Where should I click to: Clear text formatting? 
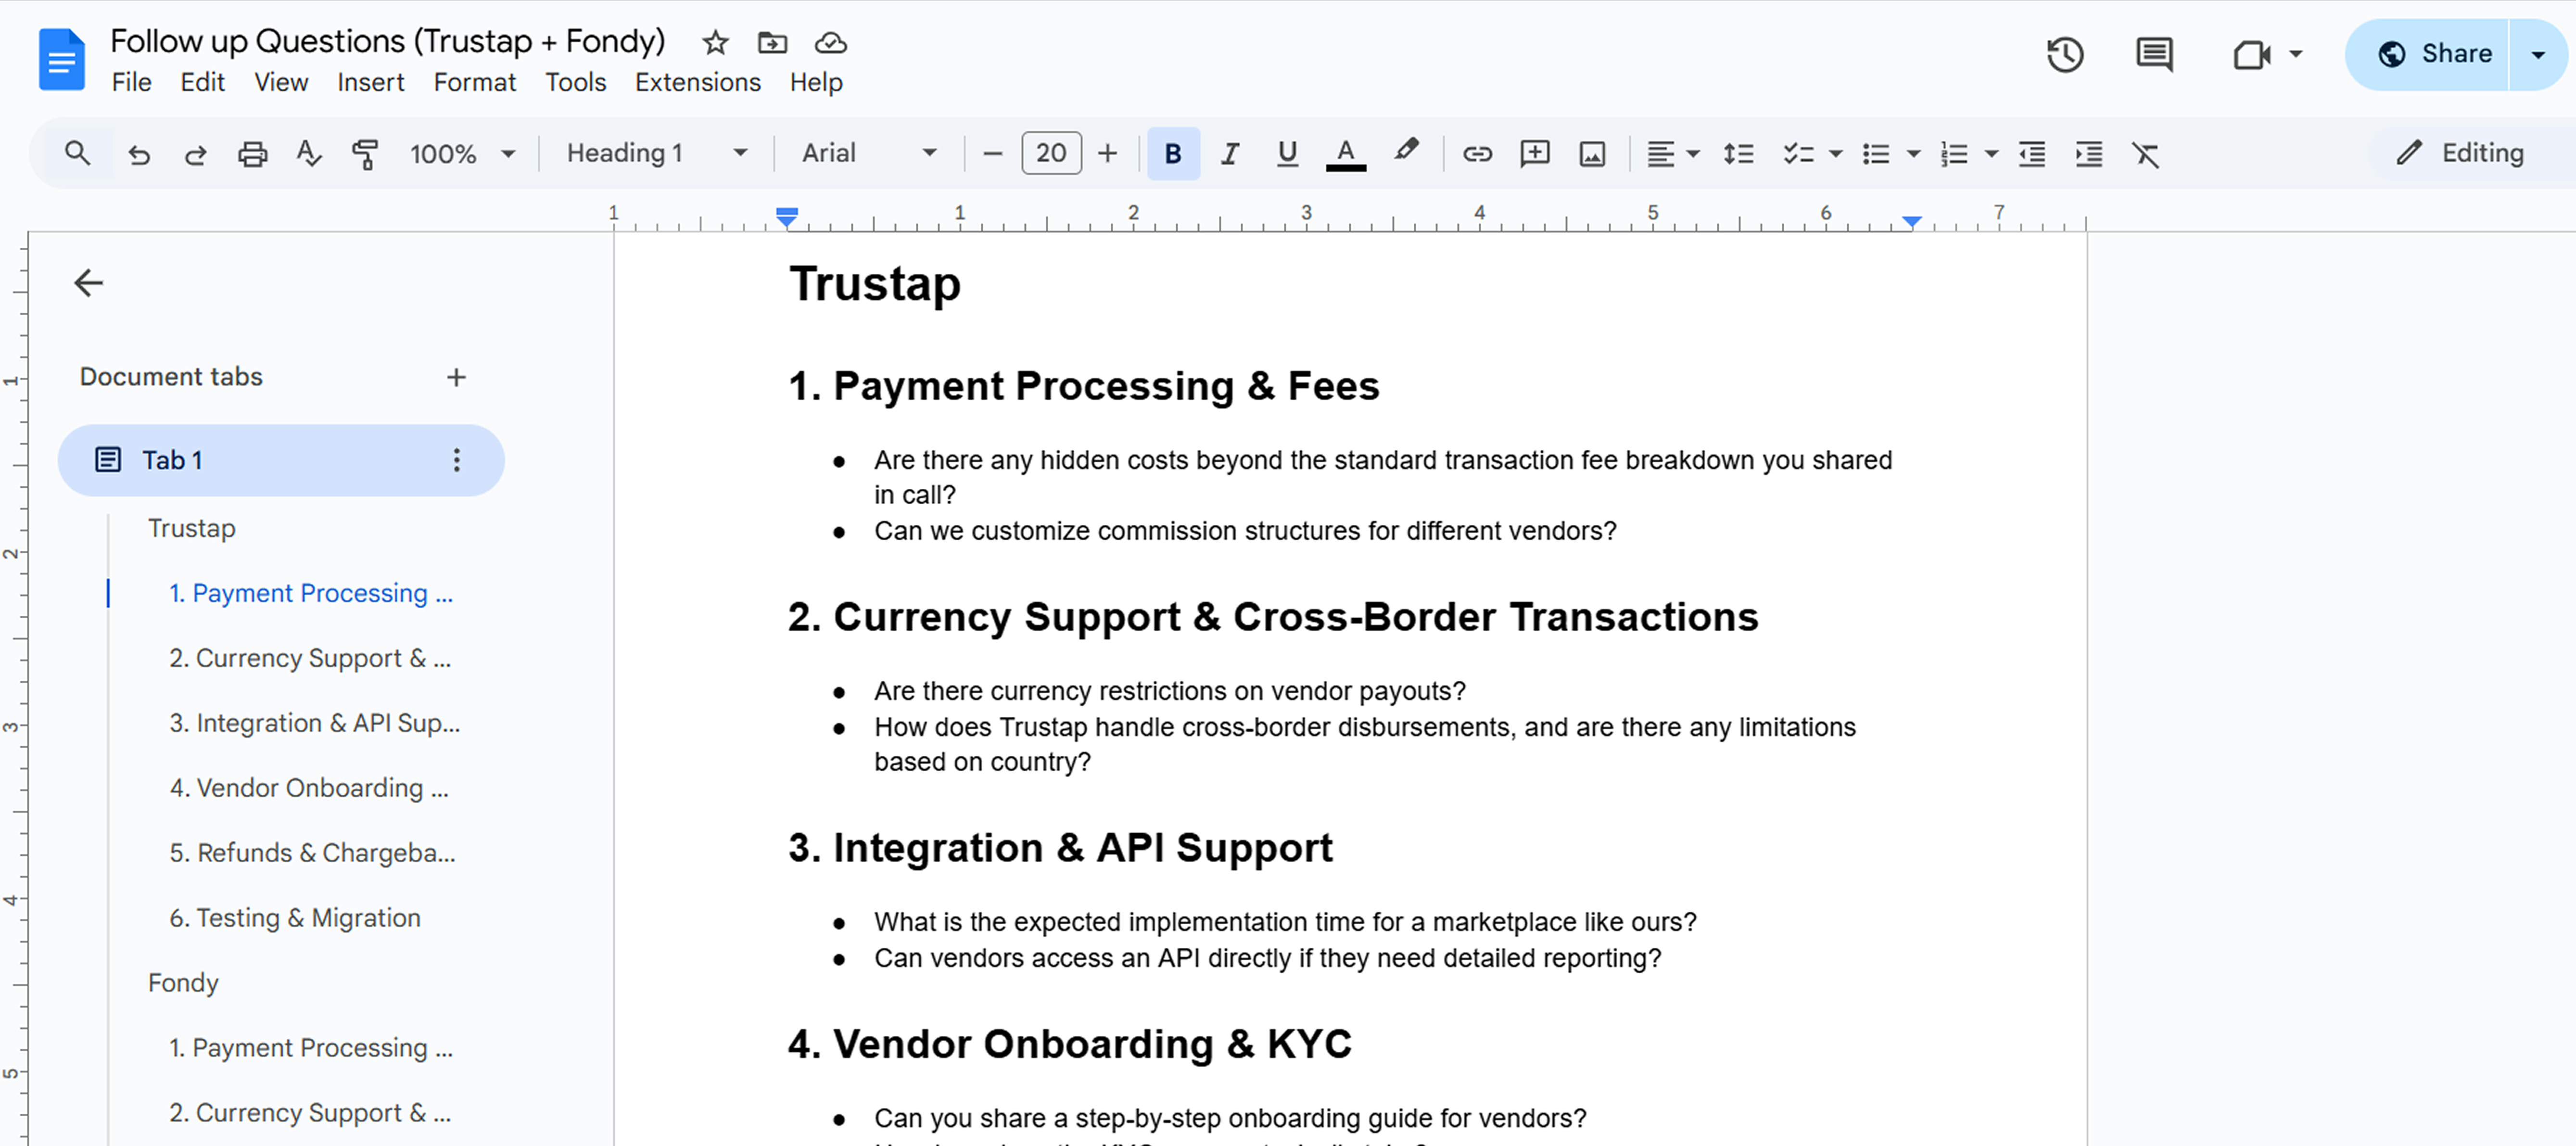(2146, 154)
